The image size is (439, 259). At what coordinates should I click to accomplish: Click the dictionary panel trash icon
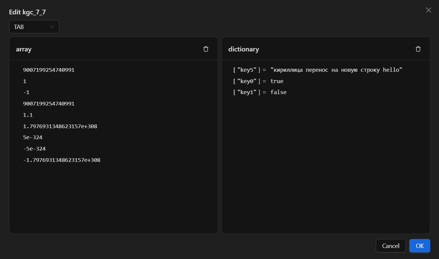[x=418, y=49]
